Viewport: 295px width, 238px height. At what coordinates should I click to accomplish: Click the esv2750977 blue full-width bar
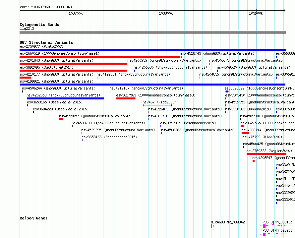152,50
